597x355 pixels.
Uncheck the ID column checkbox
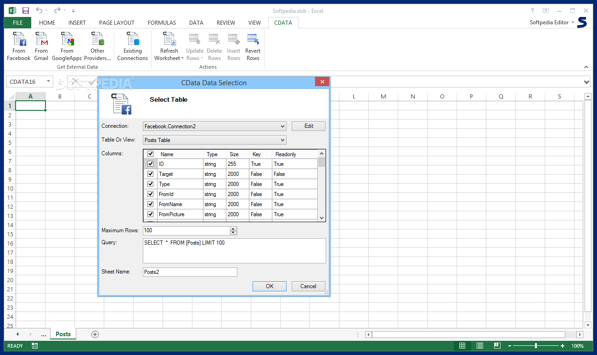point(150,164)
